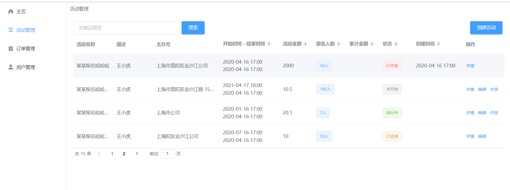
Task: Sort by 创建时间 column arrows
Action: (438, 44)
